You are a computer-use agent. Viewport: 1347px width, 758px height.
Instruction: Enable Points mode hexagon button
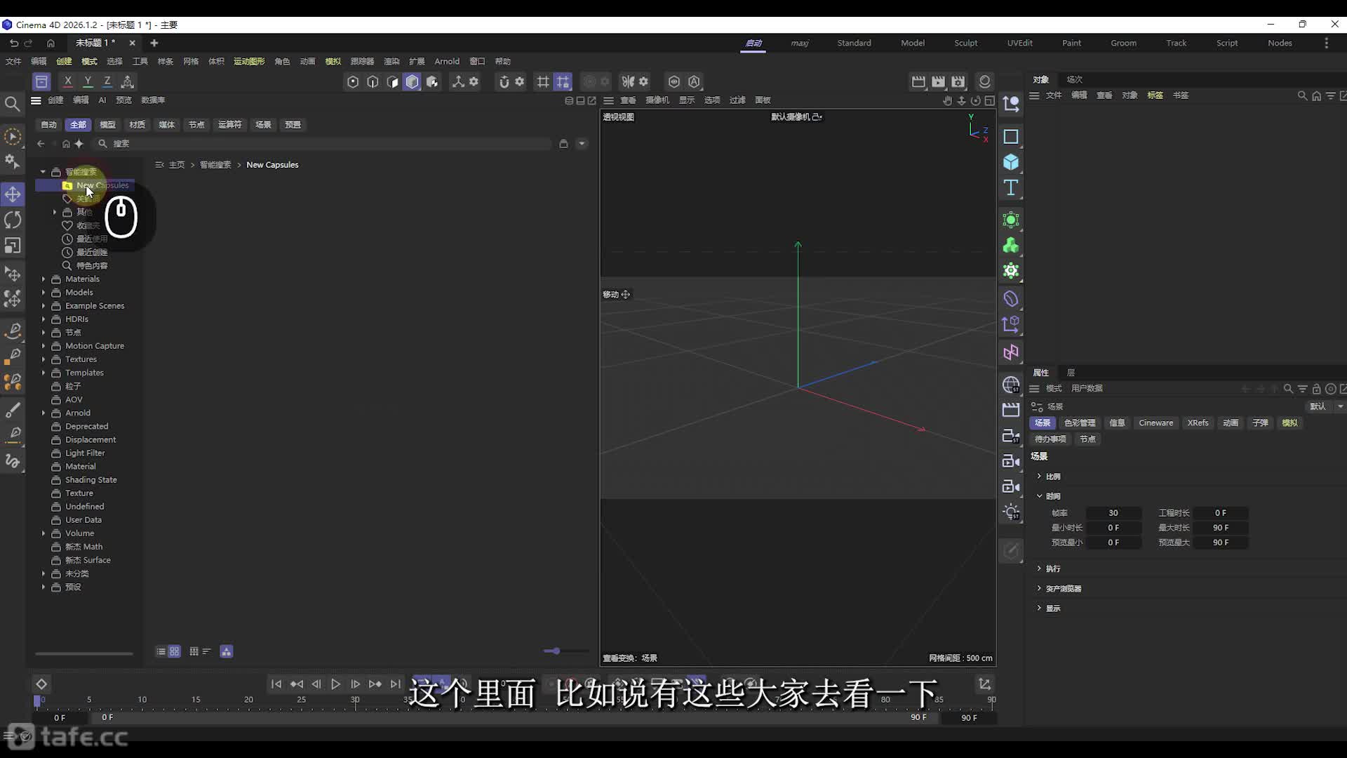pyautogui.click(x=353, y=81)
